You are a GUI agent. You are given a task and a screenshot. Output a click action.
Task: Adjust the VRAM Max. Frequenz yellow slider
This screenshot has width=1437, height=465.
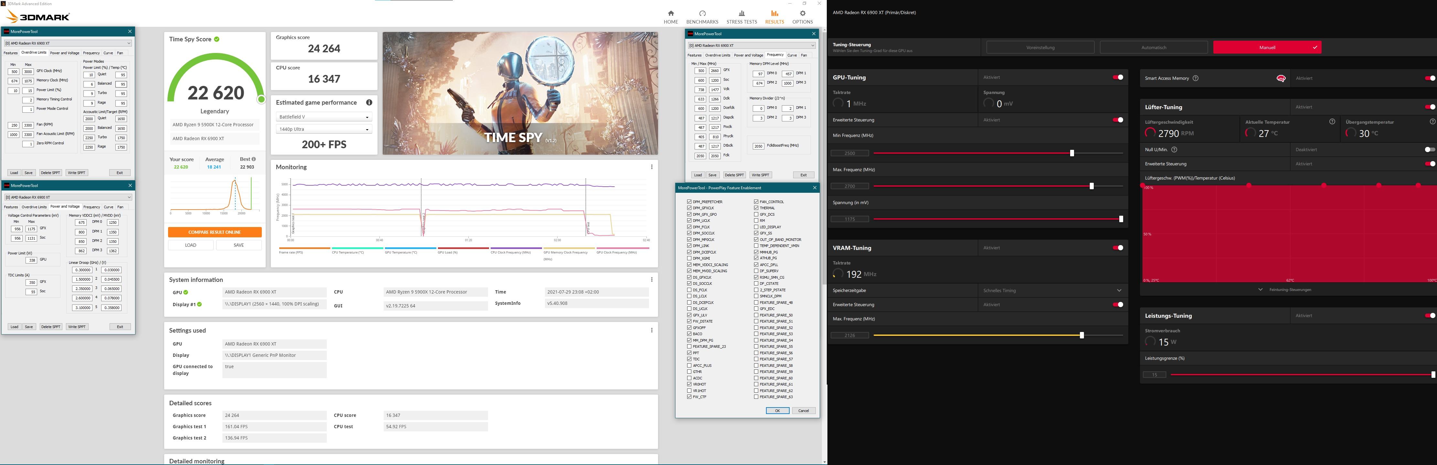coord(1082,335)
